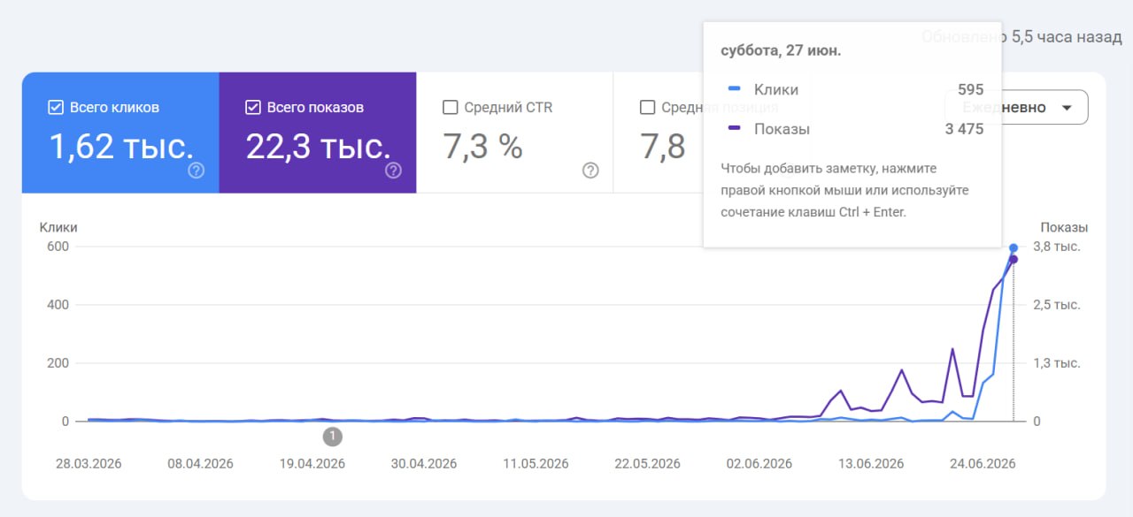Viewport: 1133px width, 517px height.
Task: Click the Клики row value 595
Action: click(970, 89)
